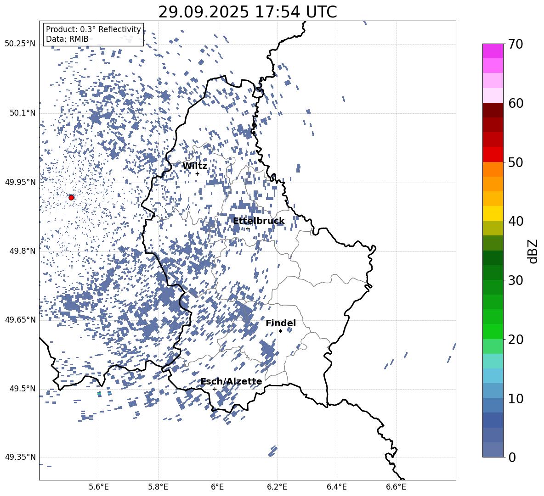This screenshot has height=496, width=544.
Task: Click the title 29.09.2025 17:54 UTC
Action: [247, 12]
